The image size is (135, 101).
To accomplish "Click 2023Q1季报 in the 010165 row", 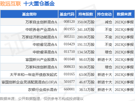I will point(124,75).
